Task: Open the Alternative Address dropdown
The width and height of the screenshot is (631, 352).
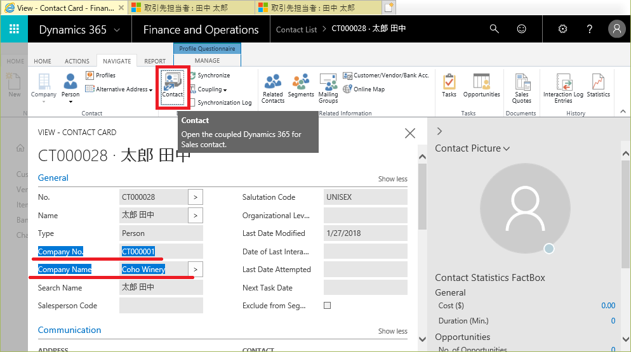Action: tap(119, 89)
